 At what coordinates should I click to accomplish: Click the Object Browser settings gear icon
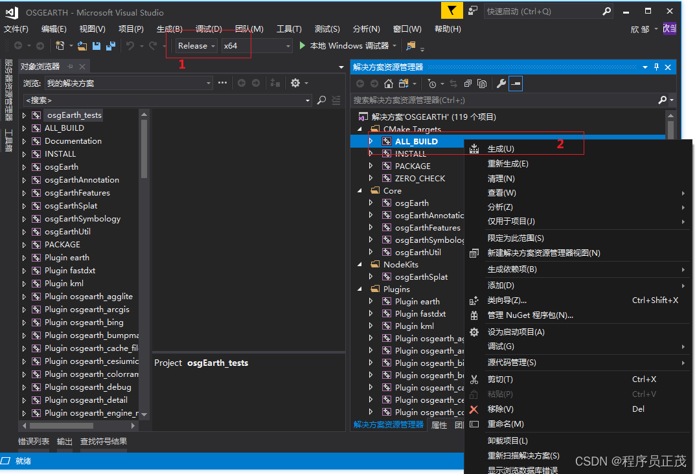pos(295,83)
